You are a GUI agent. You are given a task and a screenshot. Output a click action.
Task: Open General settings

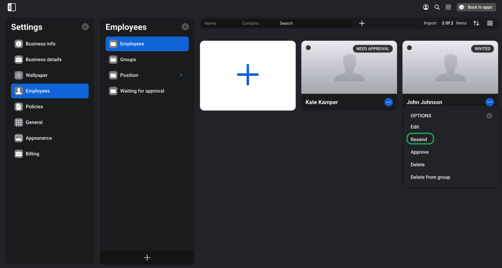(x=50, y=122)
